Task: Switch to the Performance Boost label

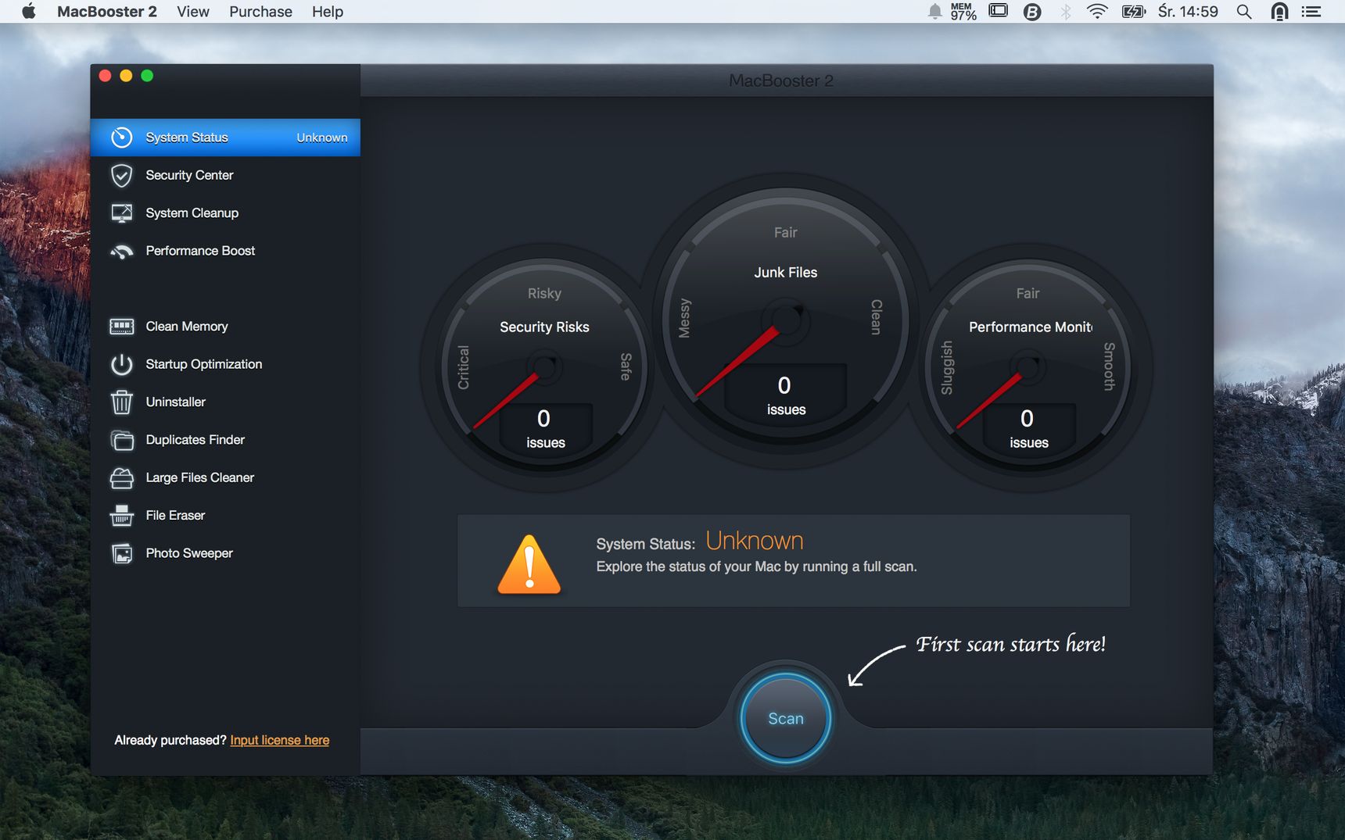Action: click(x=200, y=251)
